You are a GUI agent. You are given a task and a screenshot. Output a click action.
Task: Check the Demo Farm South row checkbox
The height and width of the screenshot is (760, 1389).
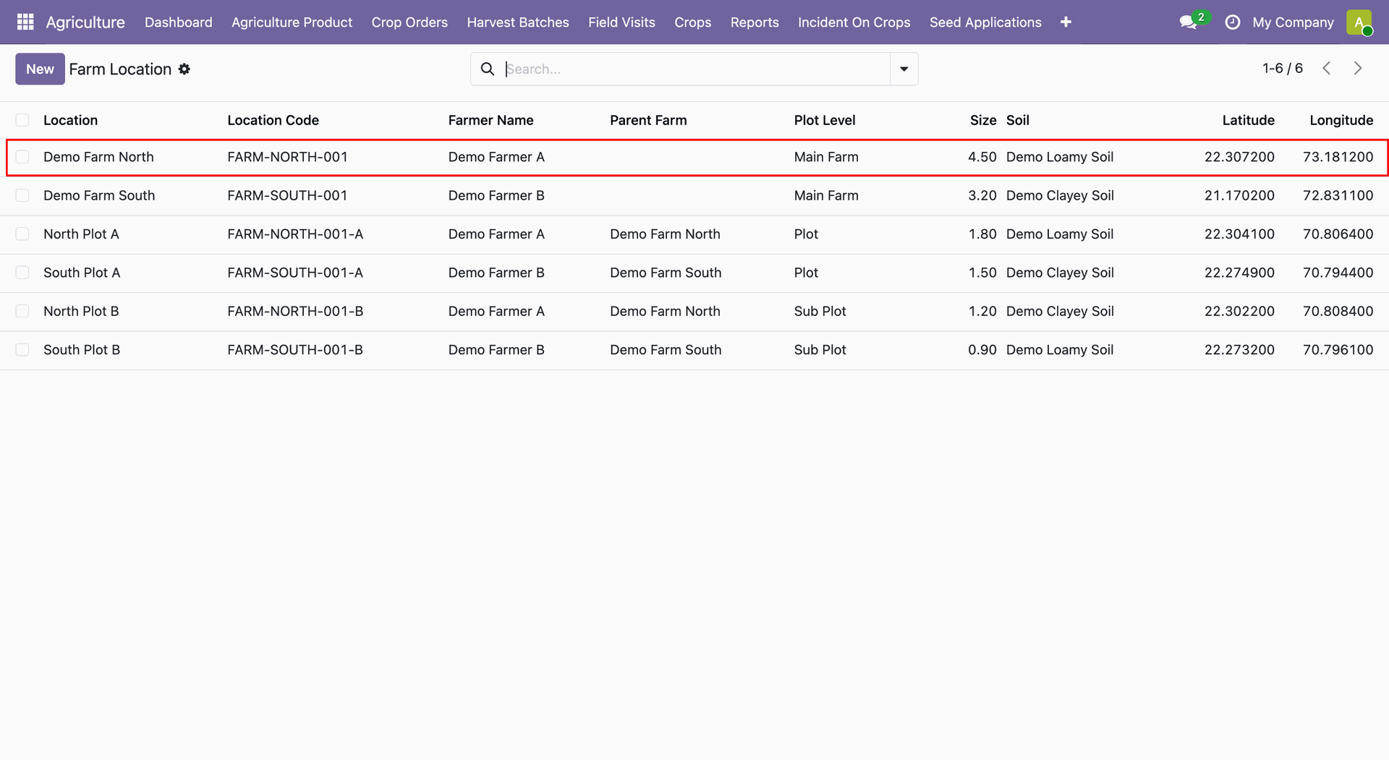point(22,196)
